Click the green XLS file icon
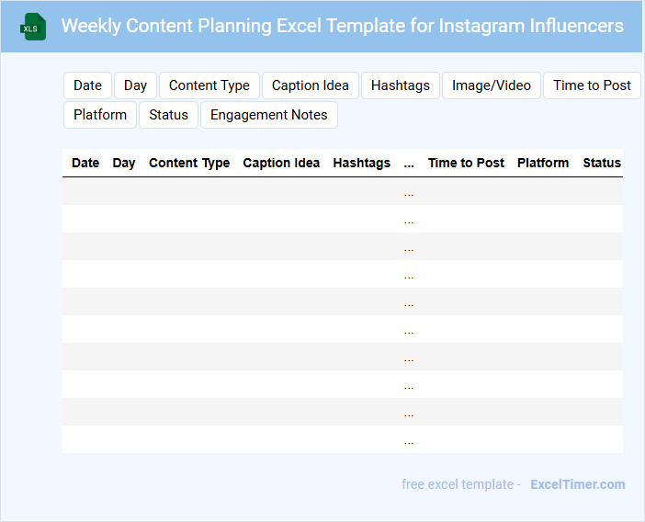This screenshot has width=645, height=522. click(34, 27)
